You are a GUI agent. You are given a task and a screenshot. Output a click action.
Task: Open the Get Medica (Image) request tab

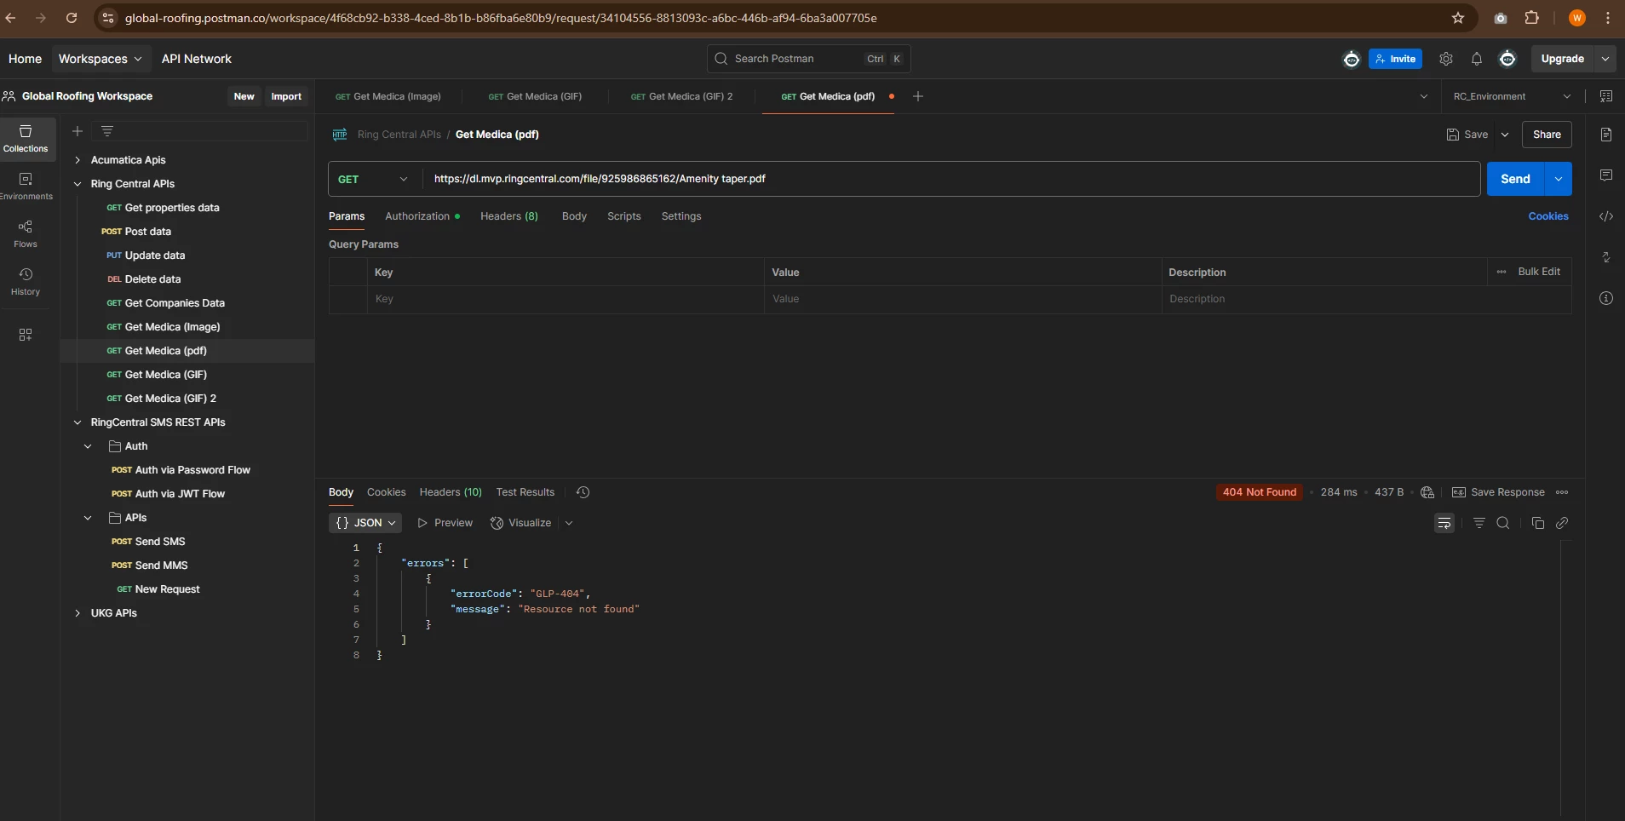coord(388,96)
